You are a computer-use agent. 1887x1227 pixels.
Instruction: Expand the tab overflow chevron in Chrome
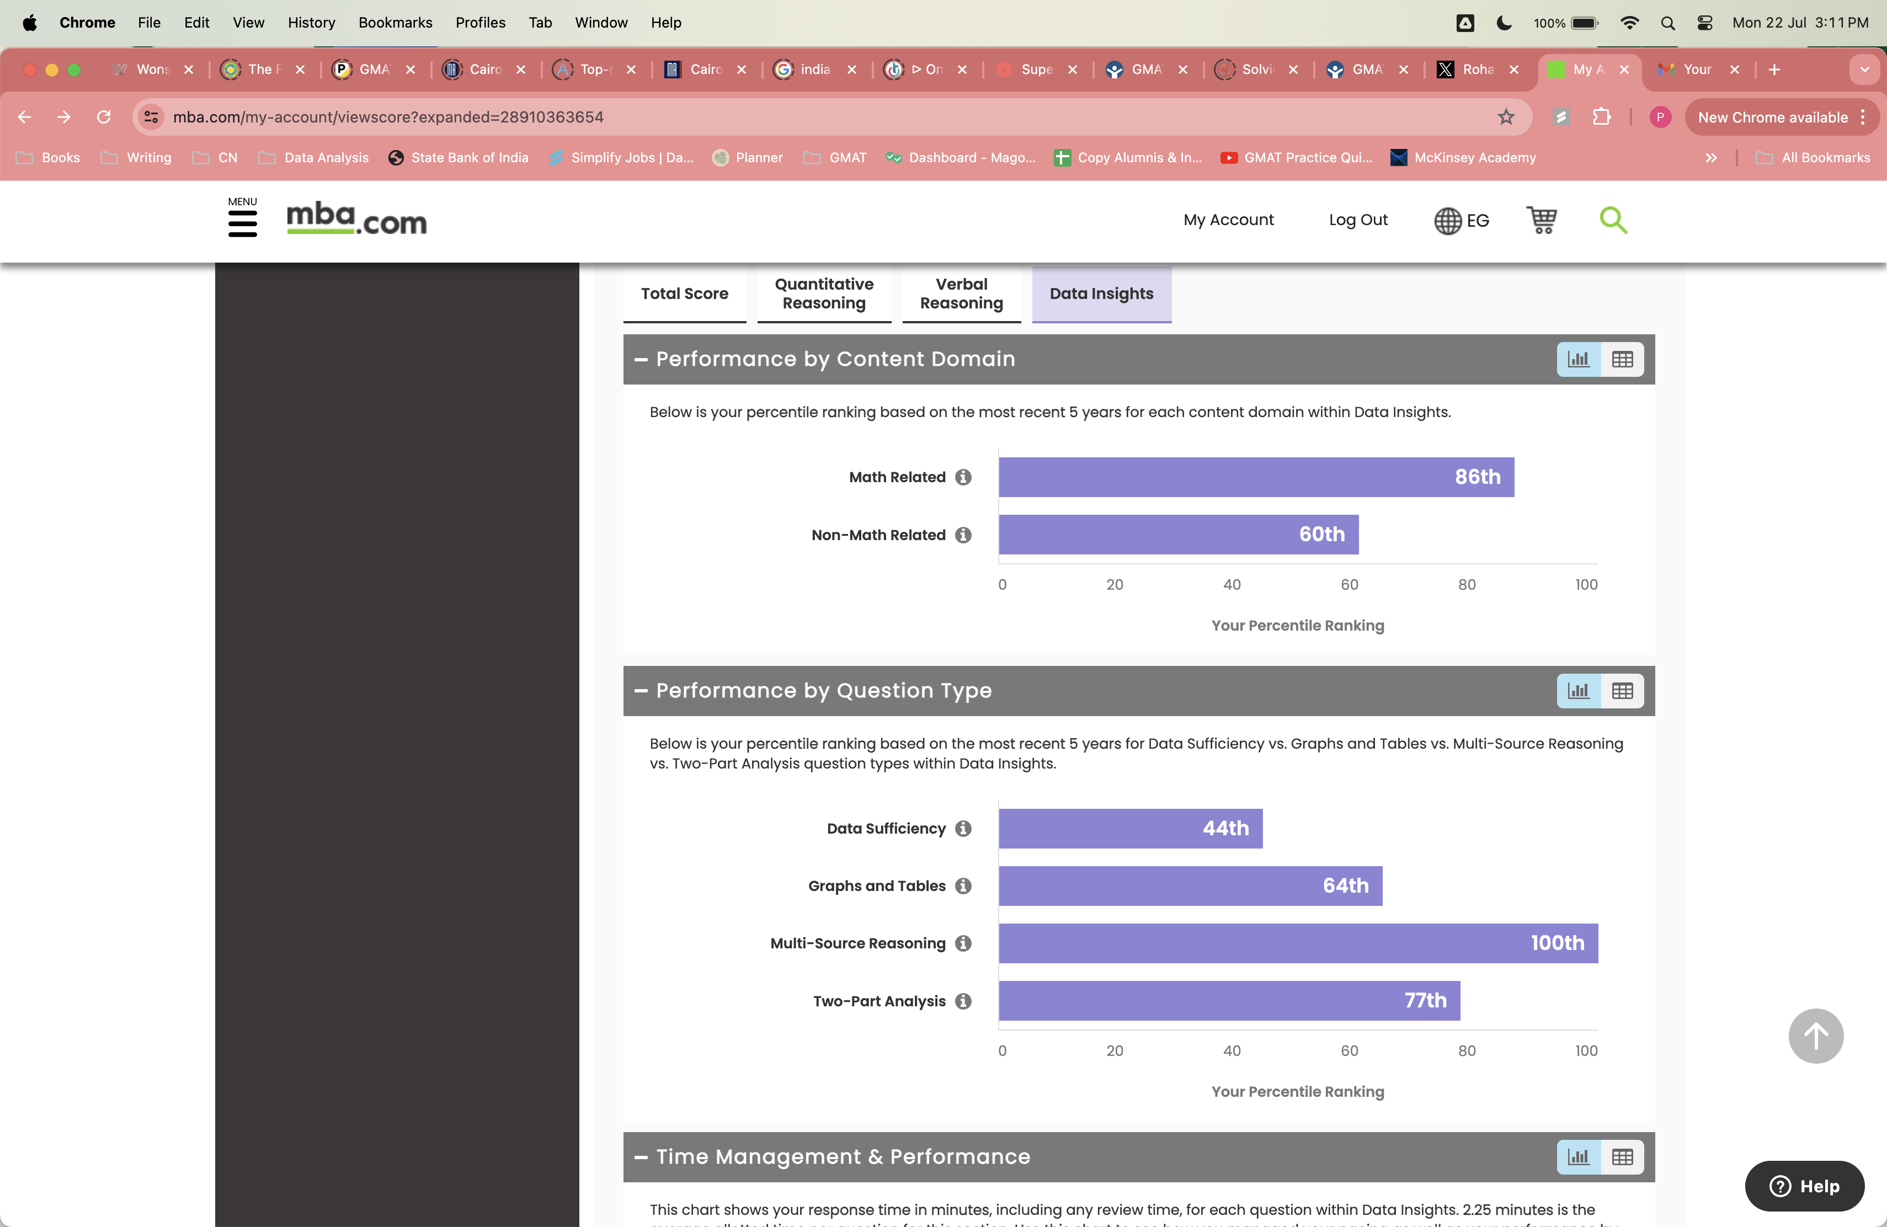pos(1864,70)
